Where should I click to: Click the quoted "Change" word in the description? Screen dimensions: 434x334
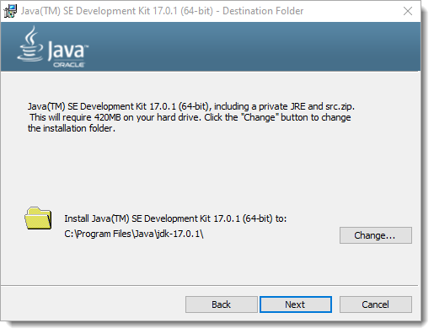pyautogui.click(x=260, y=117)
